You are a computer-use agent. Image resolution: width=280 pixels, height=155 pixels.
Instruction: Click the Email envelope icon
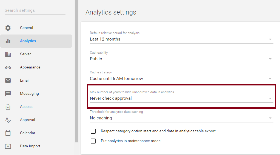click(x=8, y=81)
